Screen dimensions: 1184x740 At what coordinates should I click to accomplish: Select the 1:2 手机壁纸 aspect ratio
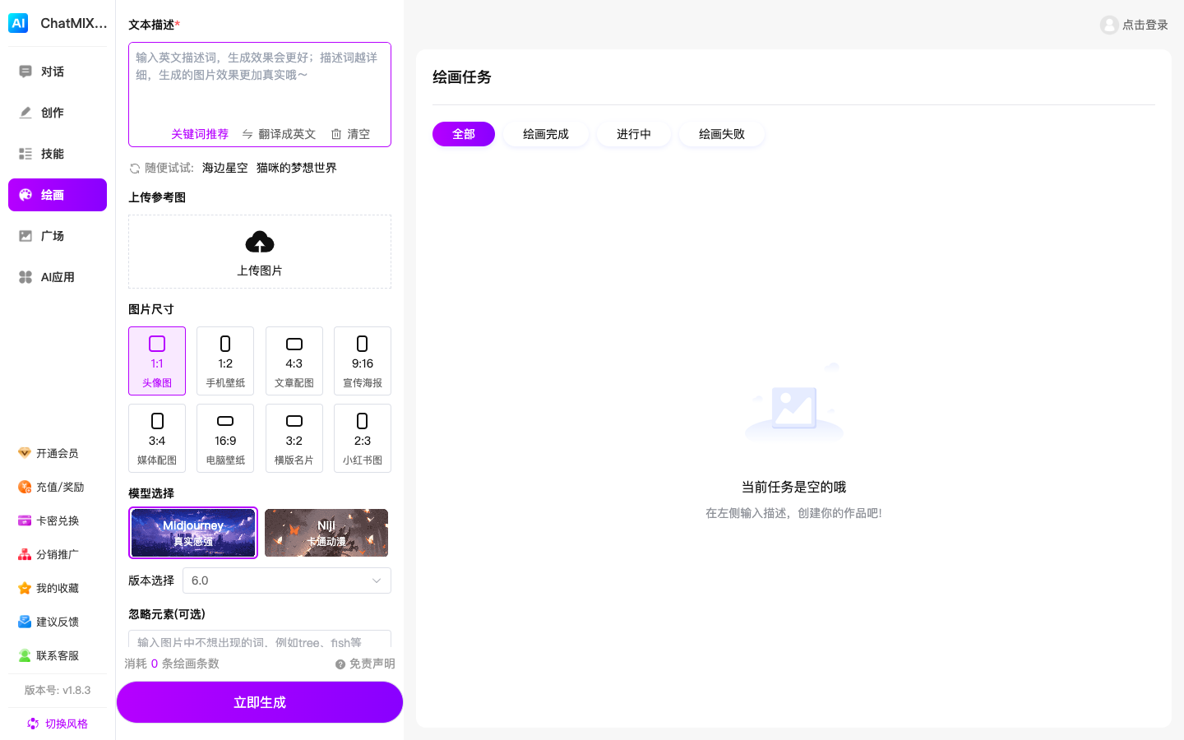(225, 361)
